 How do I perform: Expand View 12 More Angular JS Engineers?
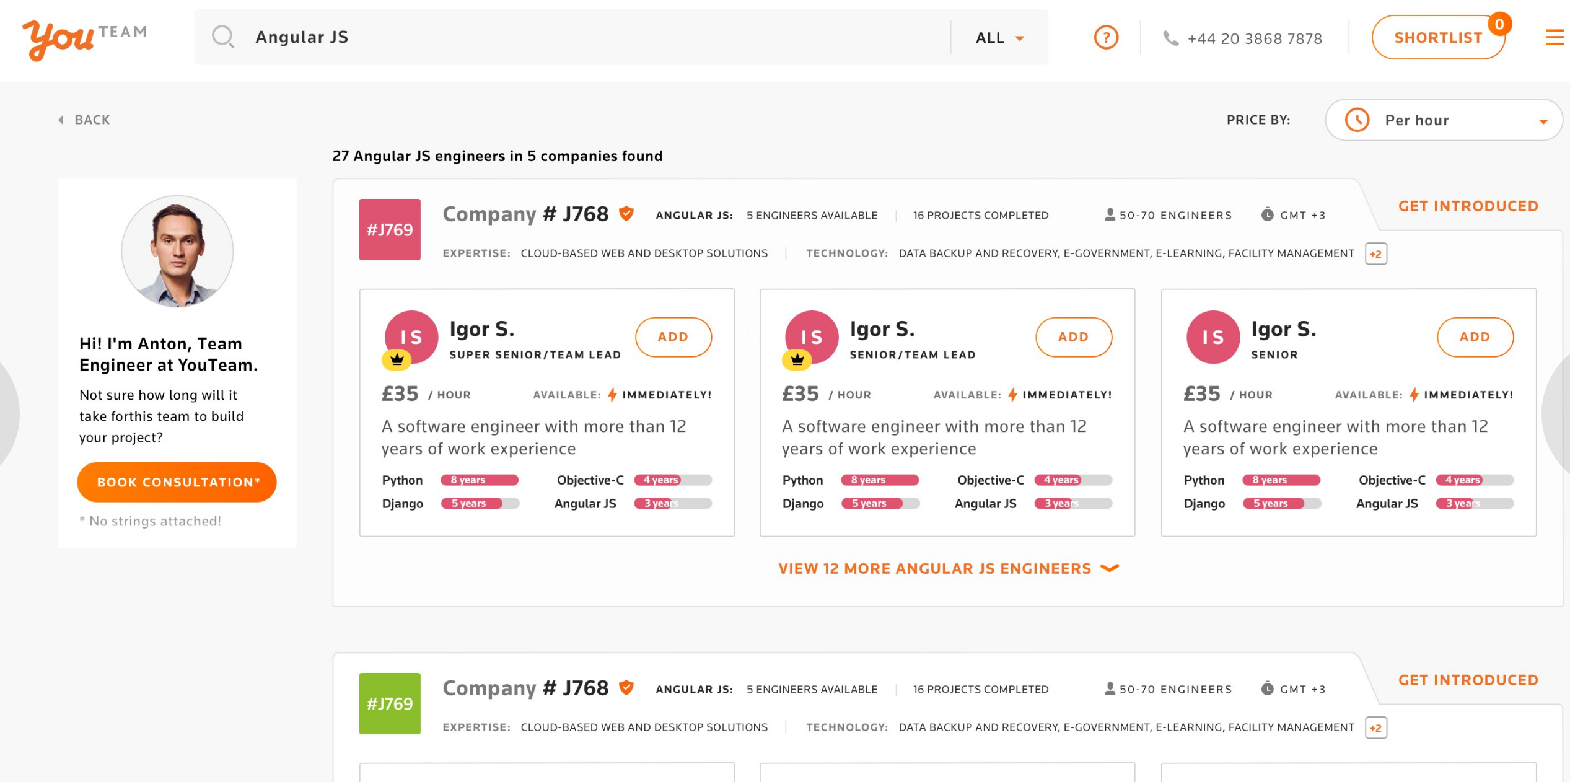click(x=948, y=569)
